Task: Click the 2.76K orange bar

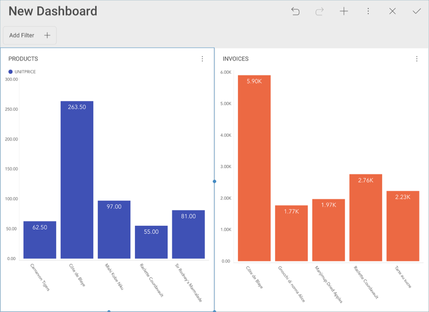Action: pos(366,218)
